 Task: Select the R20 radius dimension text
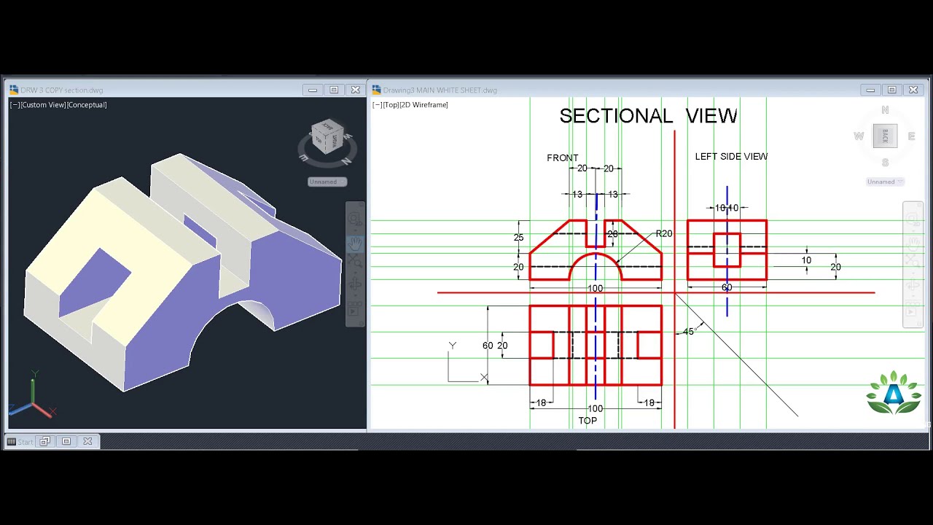coord(664,234)
